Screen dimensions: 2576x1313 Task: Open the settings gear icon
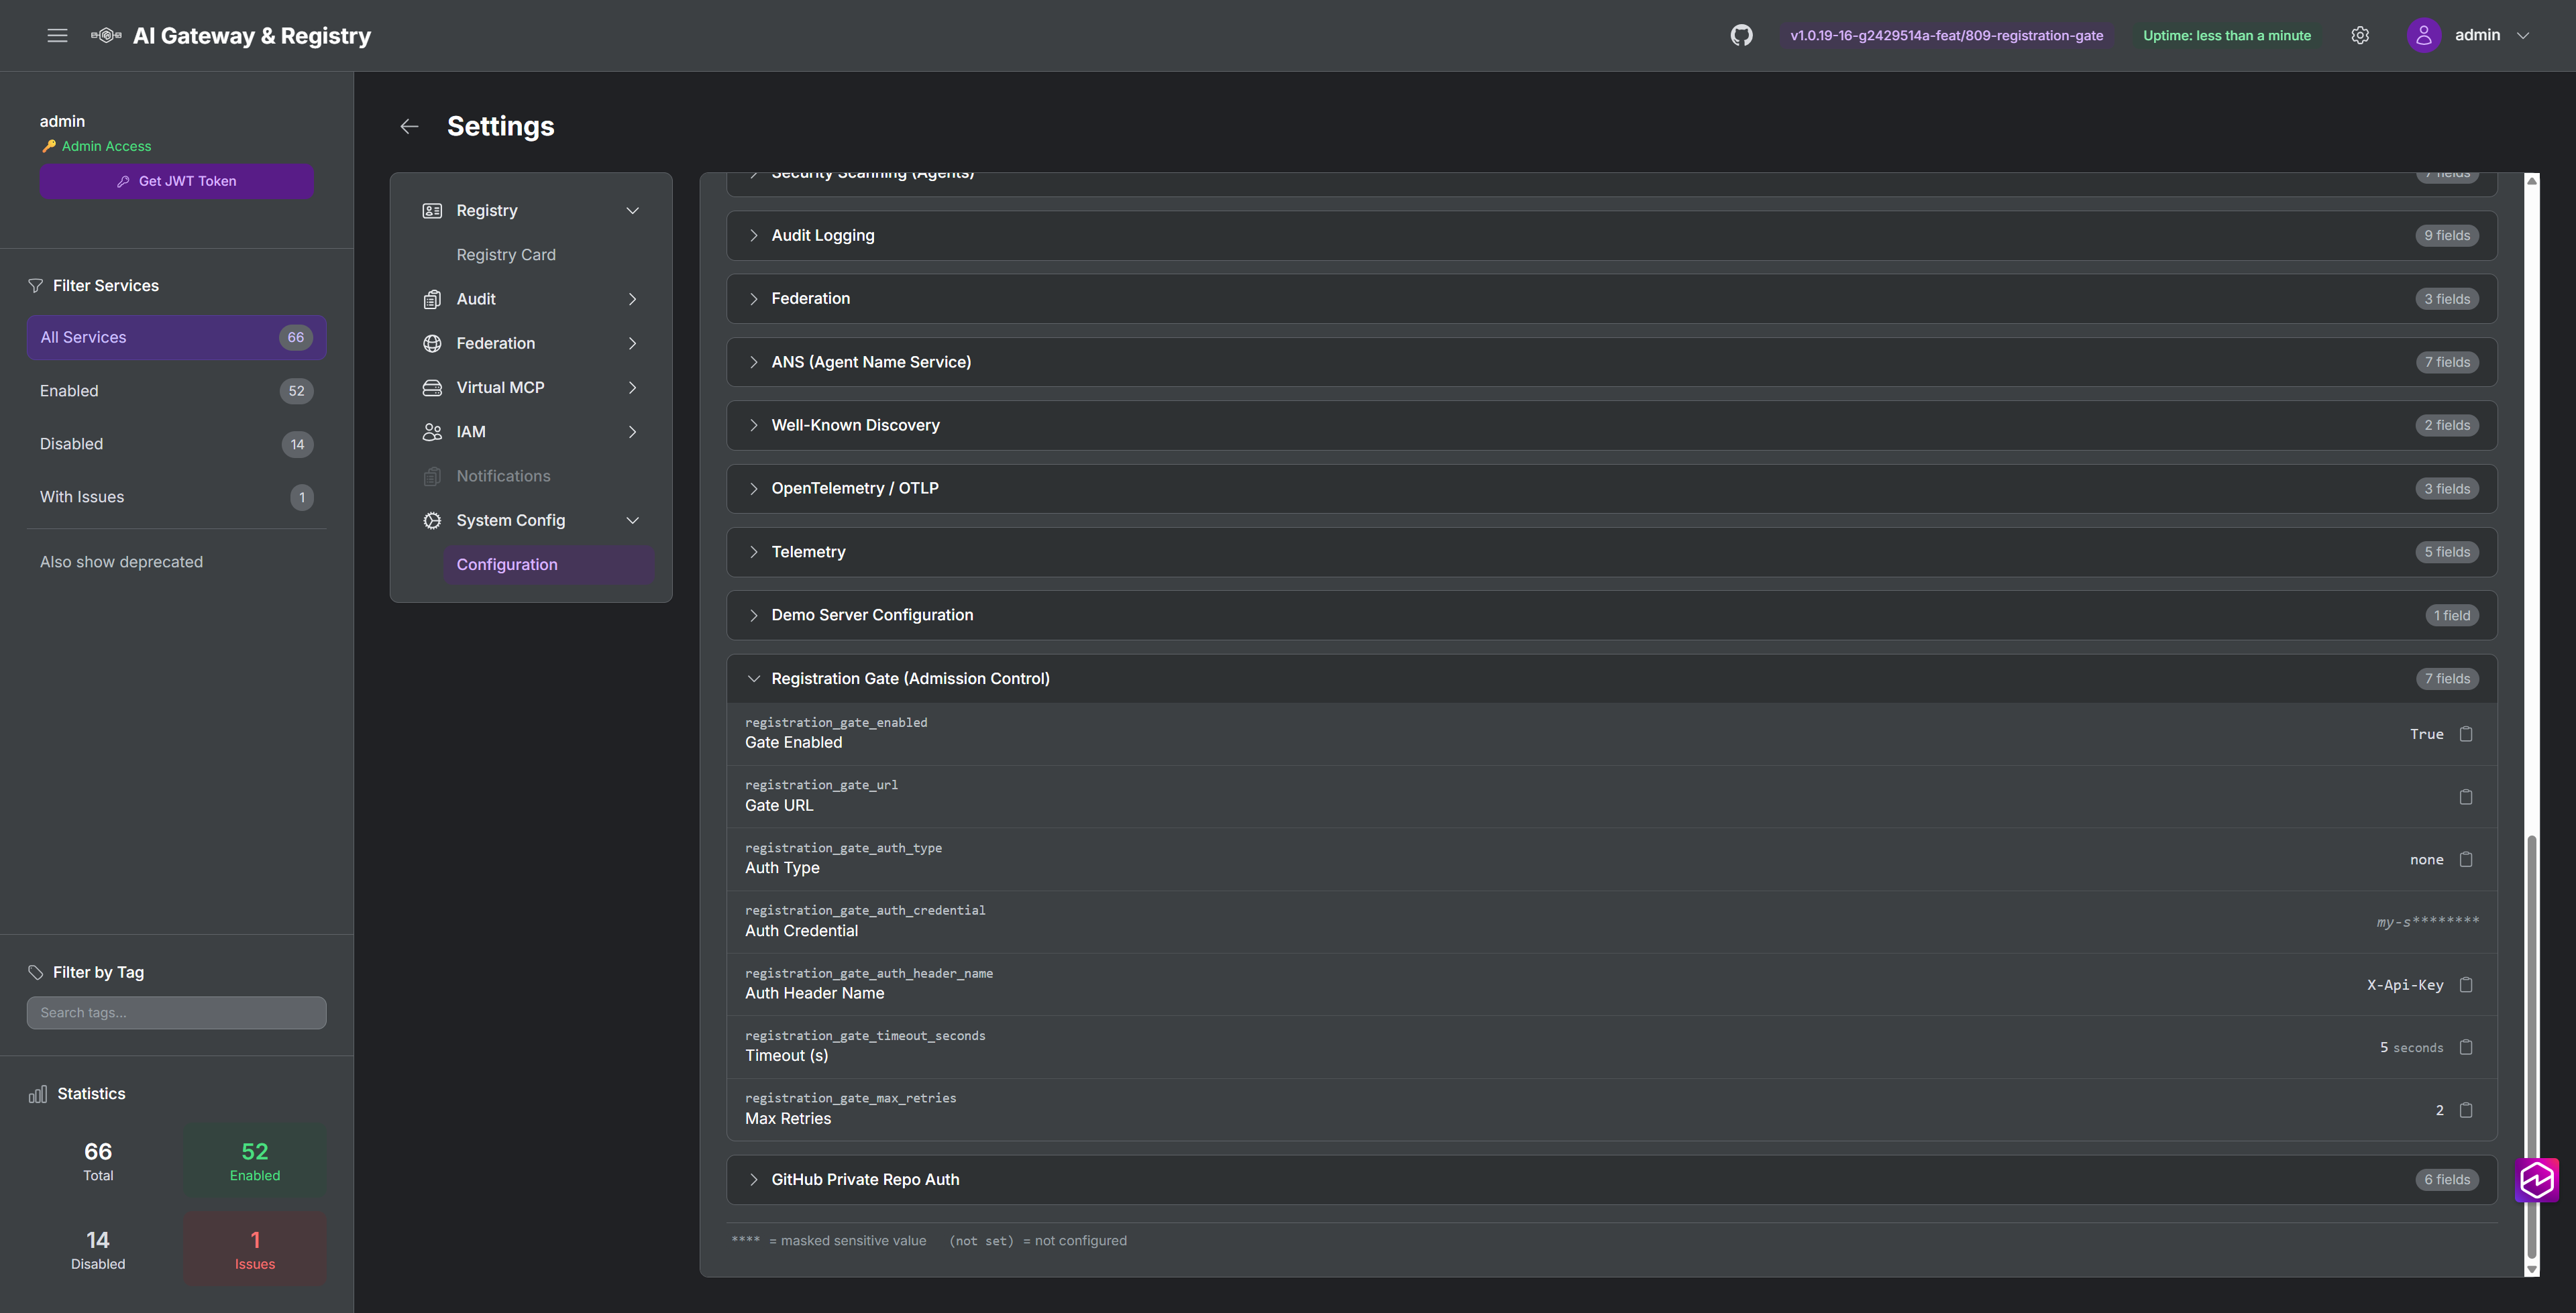2360,35
